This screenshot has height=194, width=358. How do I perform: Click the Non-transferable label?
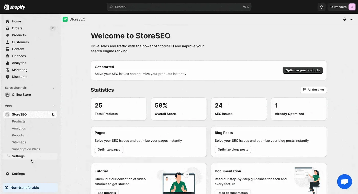[25, 188]
